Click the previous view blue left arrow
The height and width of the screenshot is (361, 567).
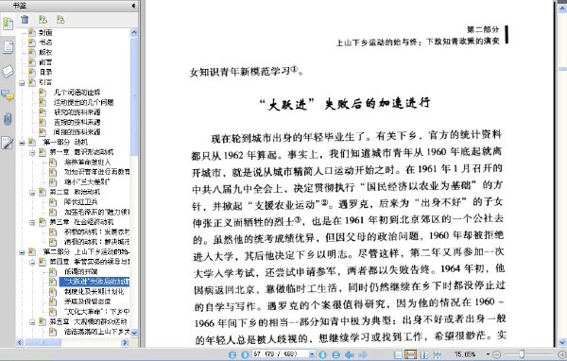coord(350,354)
